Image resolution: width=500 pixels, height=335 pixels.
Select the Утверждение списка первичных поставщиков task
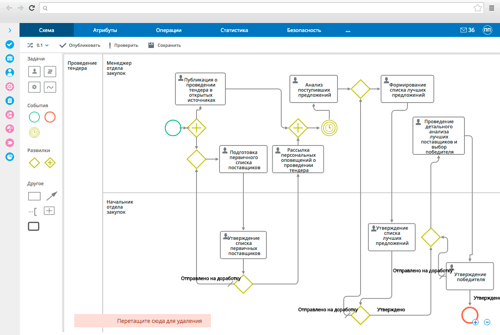point(243,245)
